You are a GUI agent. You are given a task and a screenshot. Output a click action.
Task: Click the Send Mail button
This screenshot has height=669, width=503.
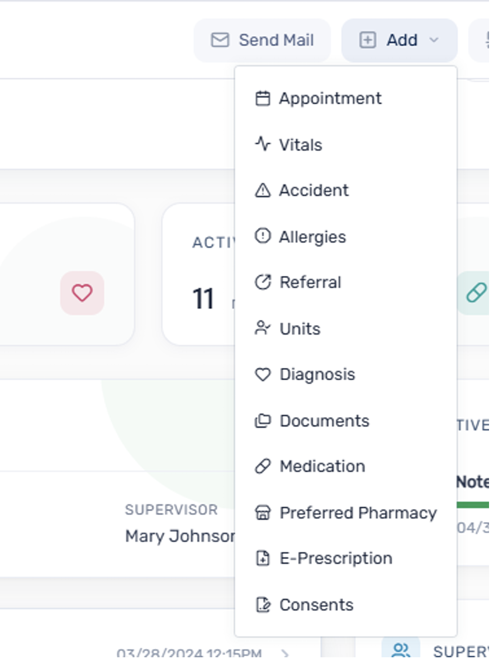[x=262, y=40]
